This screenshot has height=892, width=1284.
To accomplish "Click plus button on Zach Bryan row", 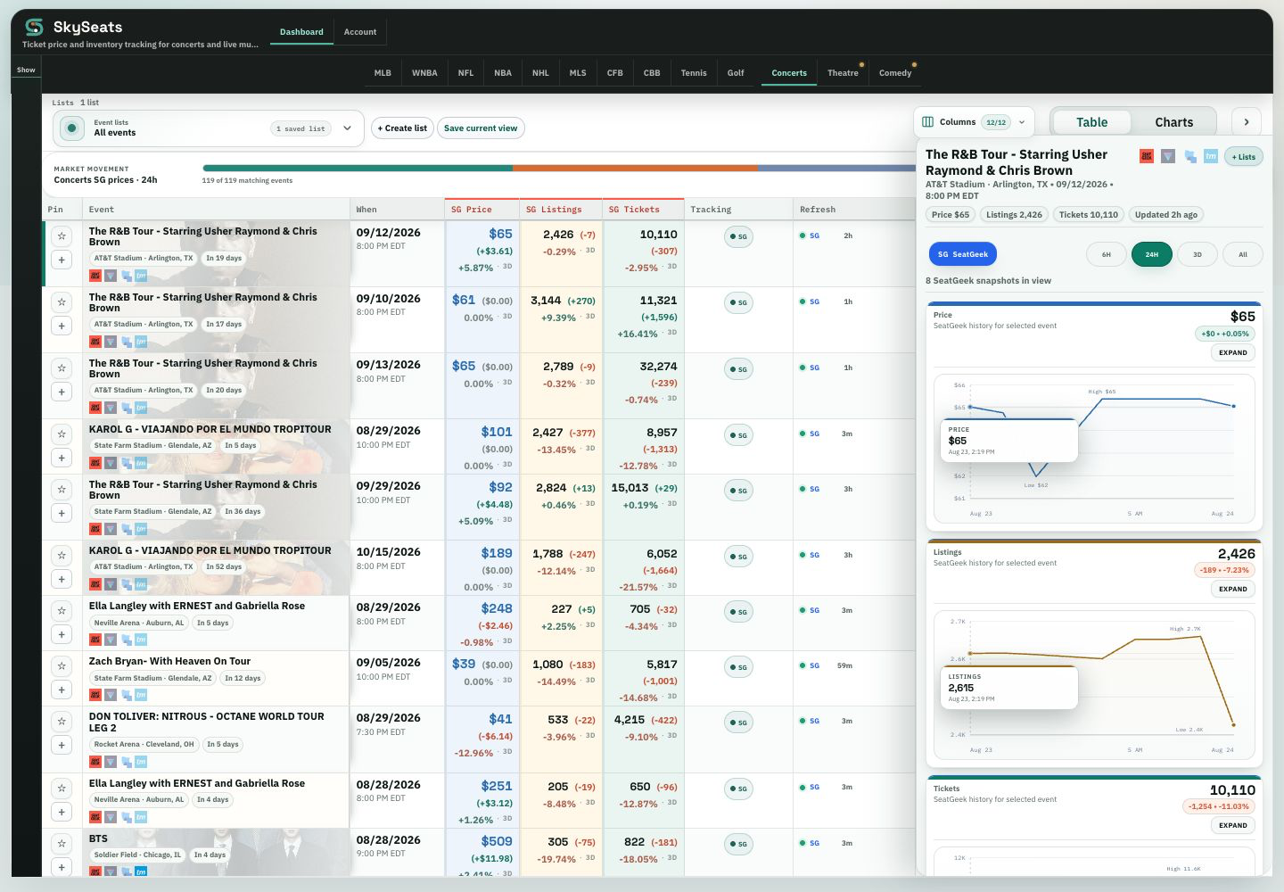I will (x=62, y=690).
